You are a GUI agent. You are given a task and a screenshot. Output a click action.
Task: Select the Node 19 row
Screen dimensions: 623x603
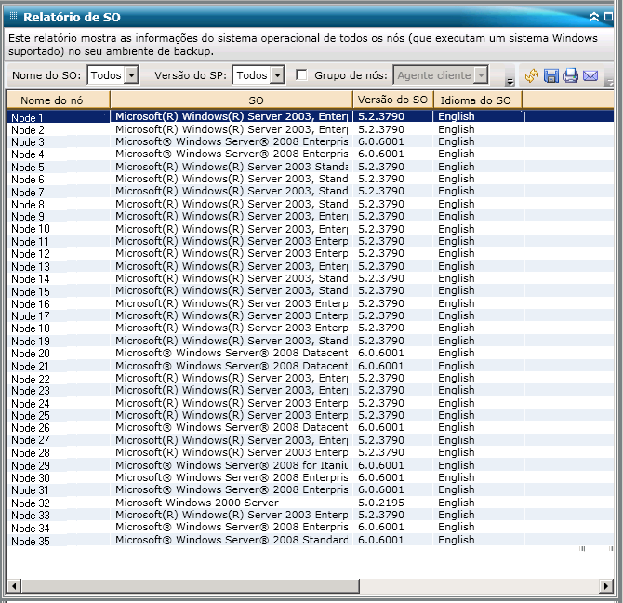pyautogui.click(x=310, y=341)
